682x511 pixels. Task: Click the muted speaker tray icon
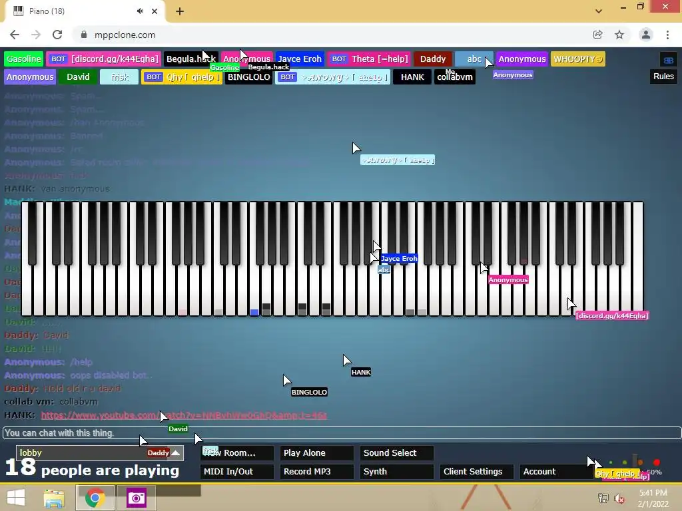point(619,498)
